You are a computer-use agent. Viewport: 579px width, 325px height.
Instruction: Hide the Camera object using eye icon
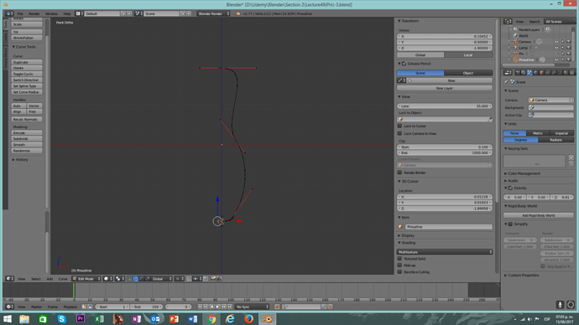(556, 42)
